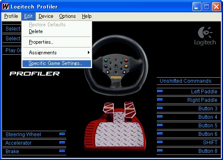The width and height of the screenshot is (223, 160).
Task: Click the Button 3 assignment icon
Action: [x=160, y=108]
